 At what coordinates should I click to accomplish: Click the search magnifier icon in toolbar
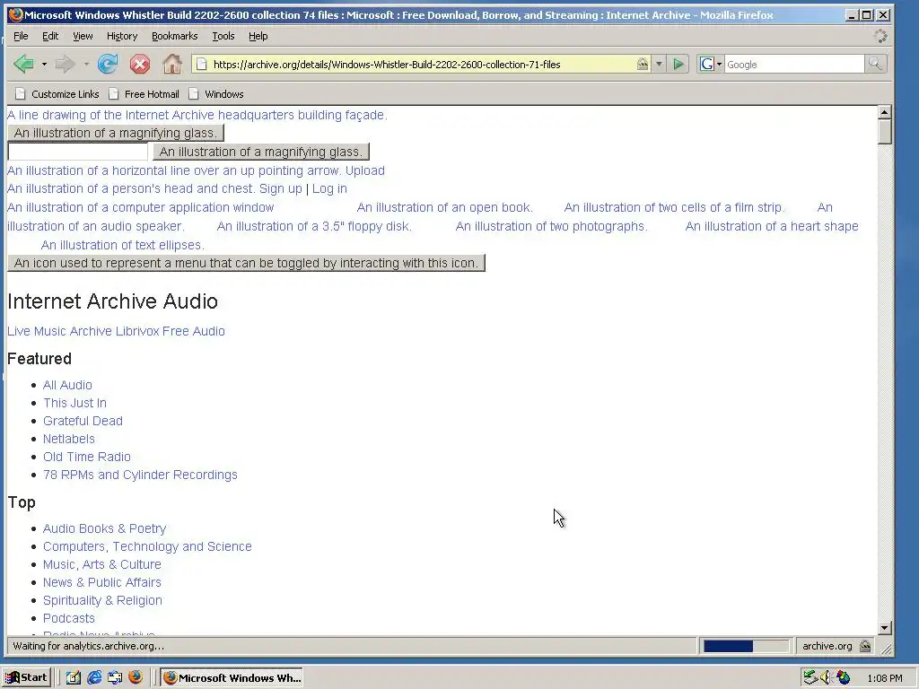875,64
